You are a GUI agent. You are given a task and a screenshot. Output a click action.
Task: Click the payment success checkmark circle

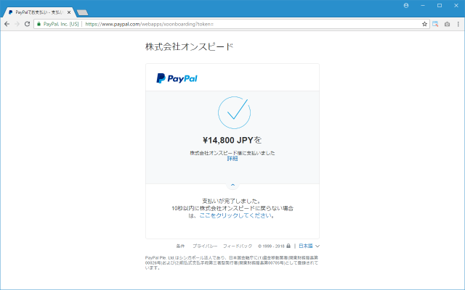tap(234, 113)
